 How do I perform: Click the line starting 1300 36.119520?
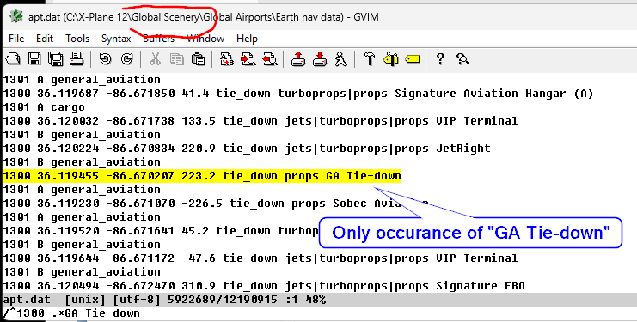click(161, 231)
